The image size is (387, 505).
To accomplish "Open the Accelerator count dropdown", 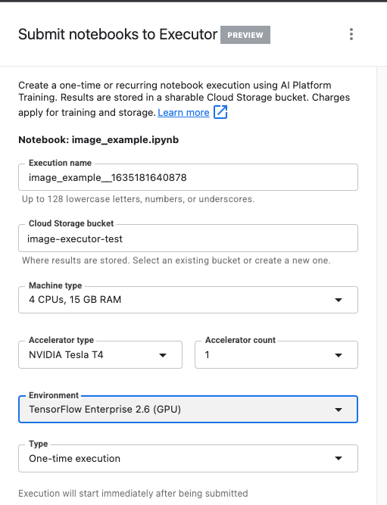I will (276, 354).
